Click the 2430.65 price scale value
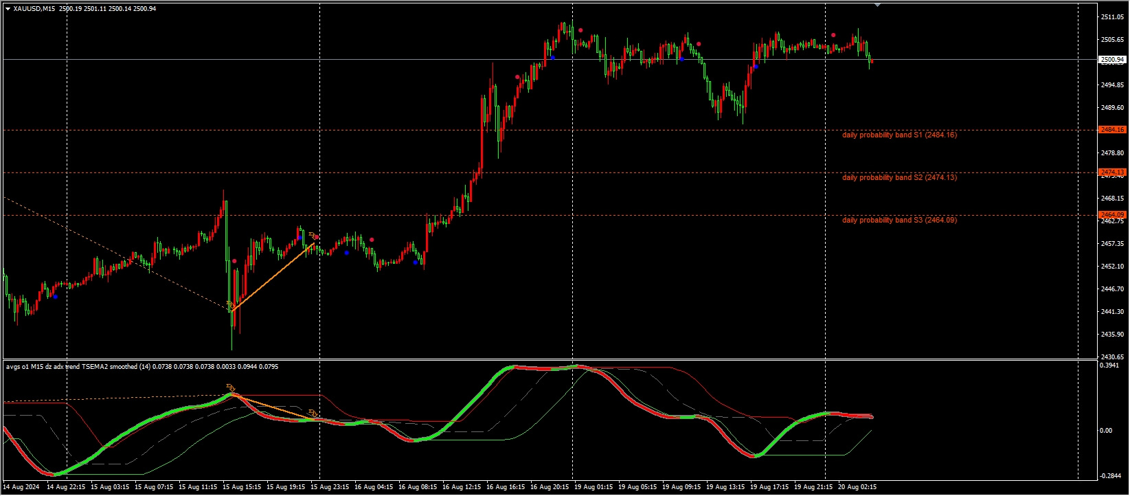Screen dimensions: 1130x496 (1112, 357)
